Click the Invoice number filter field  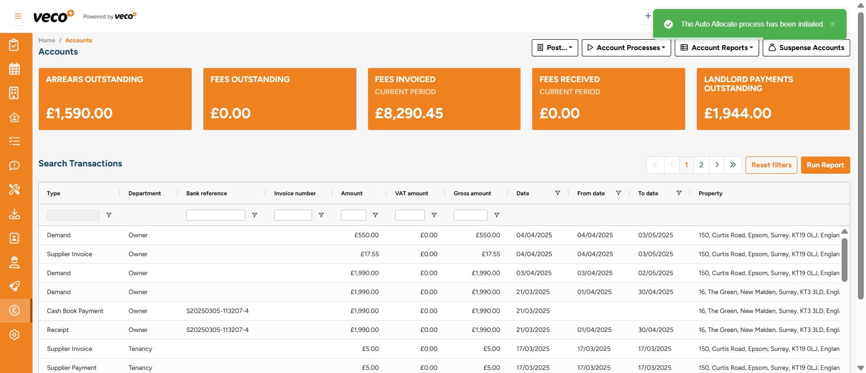tap(293, 215)
